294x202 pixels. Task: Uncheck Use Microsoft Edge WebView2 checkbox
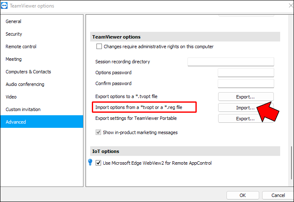point(99,163)
